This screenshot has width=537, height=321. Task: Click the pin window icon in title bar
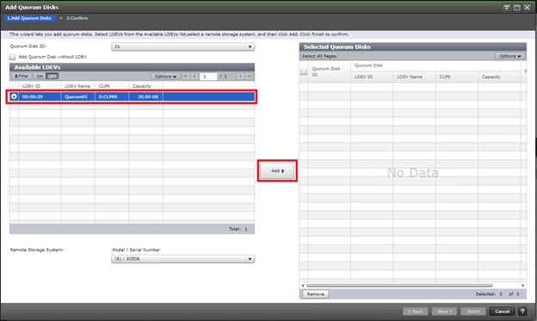coord(507,8)
